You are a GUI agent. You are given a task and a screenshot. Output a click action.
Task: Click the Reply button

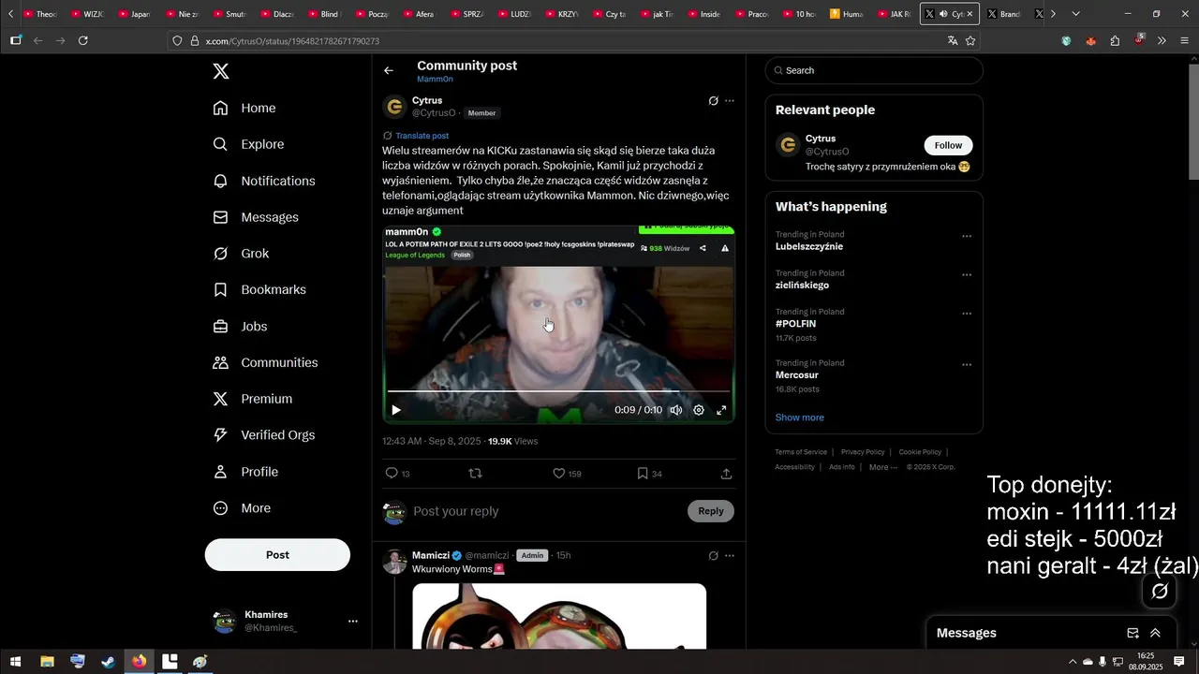[711, 511]
